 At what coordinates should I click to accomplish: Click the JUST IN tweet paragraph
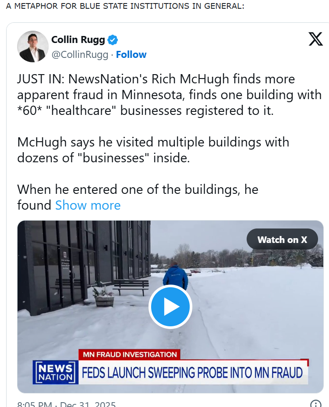(169, 95)
